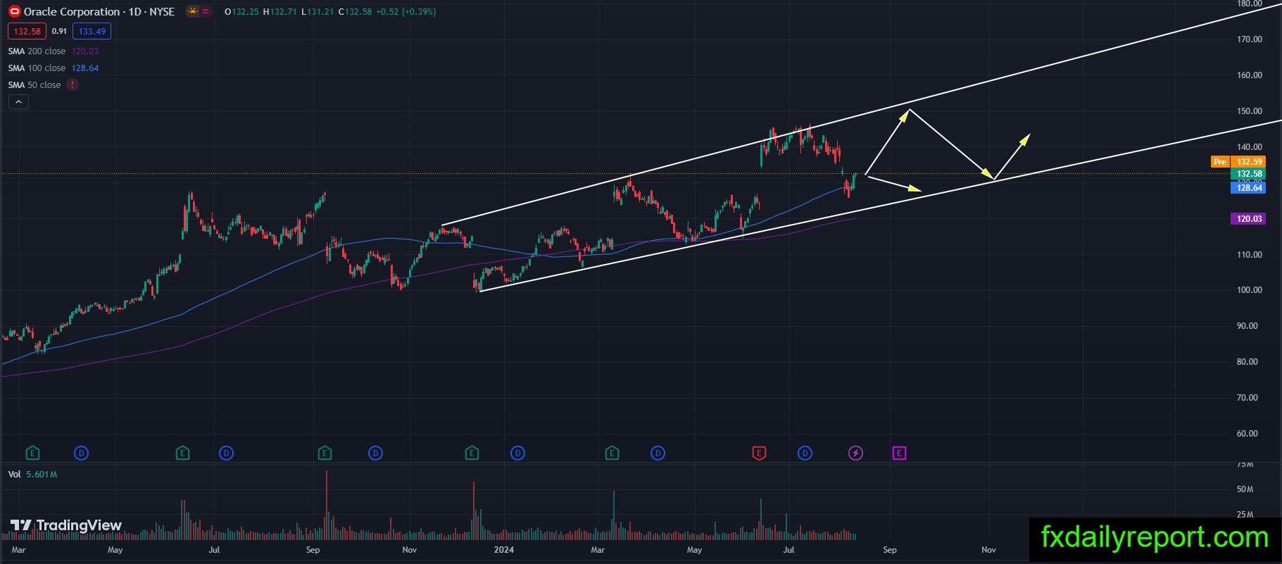This screenshot has height=564, width=1282.
Task: Select the SMA 50 close indicator legend
Action: (x=34, y=85)
